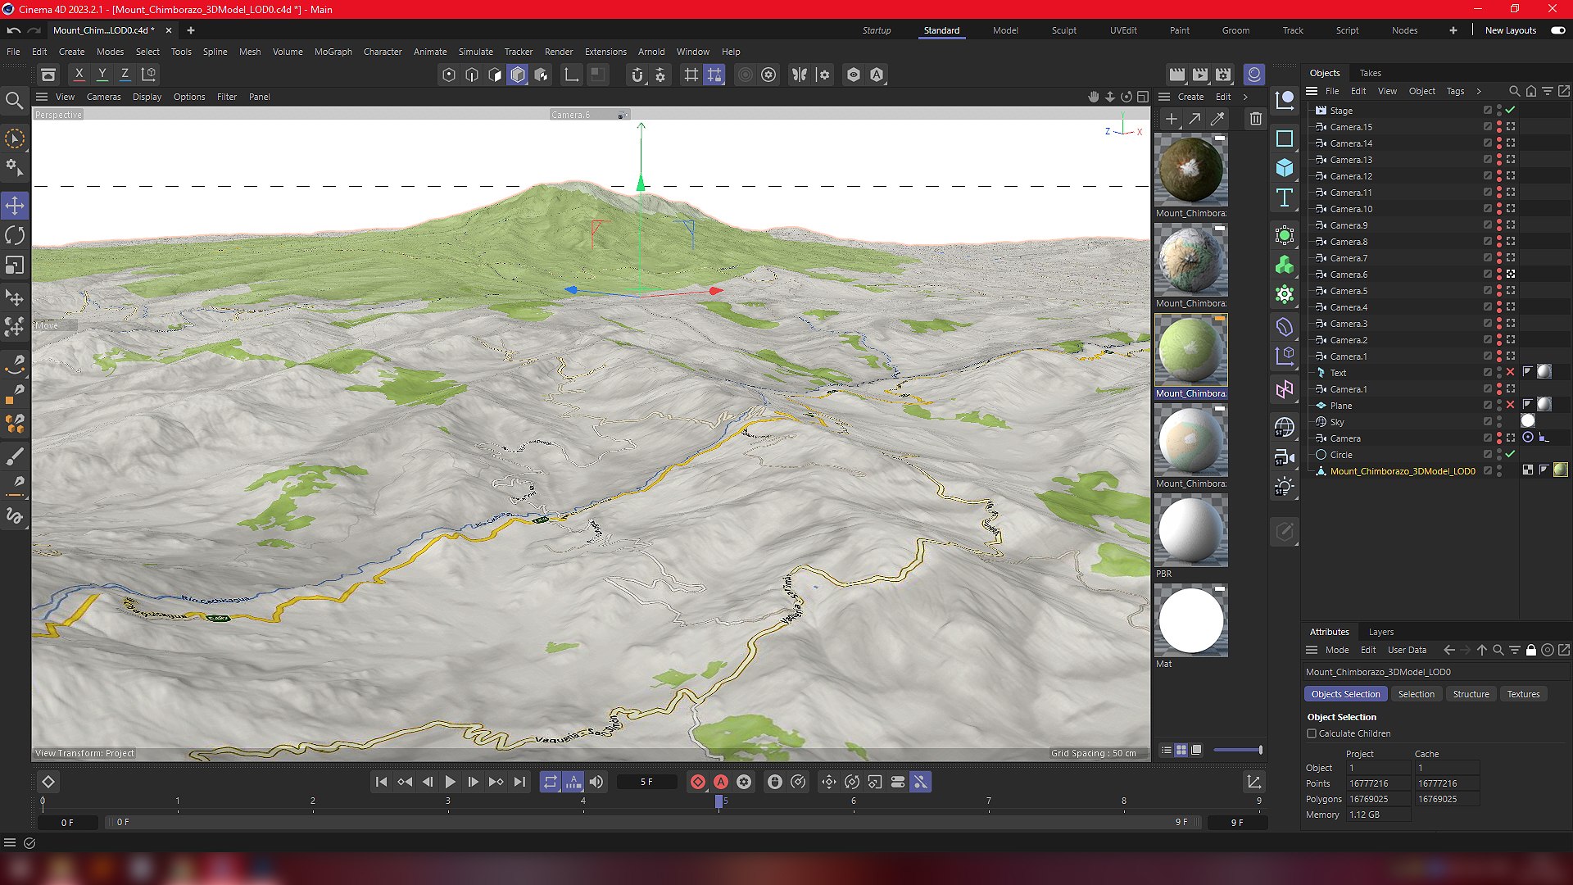Toggle sound playback icon
Image resolution: width=1573 pixels, height=885 pixels.
click(x=596, y=783)
